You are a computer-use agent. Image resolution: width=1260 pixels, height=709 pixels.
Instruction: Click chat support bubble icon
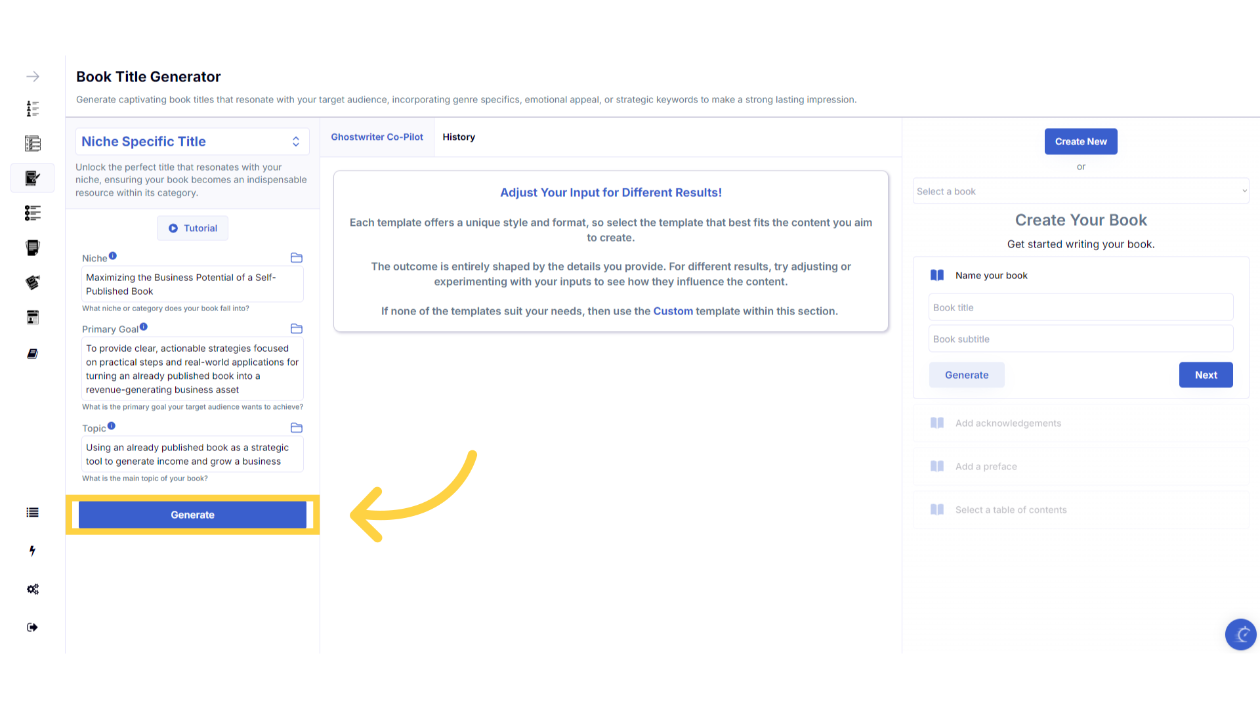tap(1240, 634)
